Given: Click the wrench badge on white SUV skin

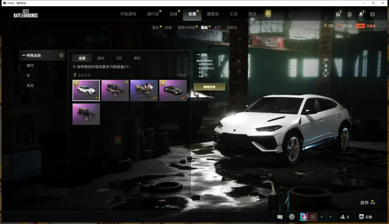Looking at the screenshot, I should click(76, 83).
